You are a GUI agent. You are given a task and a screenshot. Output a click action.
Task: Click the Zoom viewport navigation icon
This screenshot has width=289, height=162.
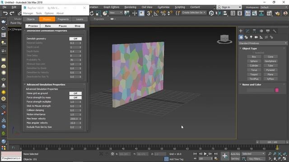pyautogui.click(x=270, y=154)
